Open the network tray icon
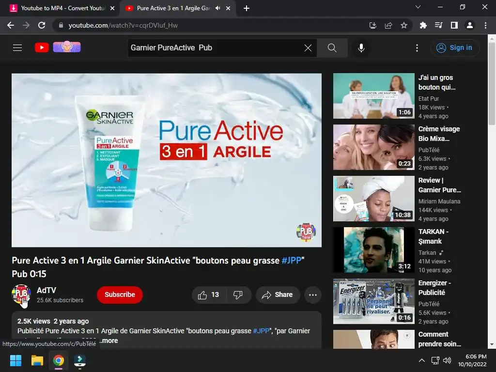The image size is (496, 372). (x=435, y=360)
